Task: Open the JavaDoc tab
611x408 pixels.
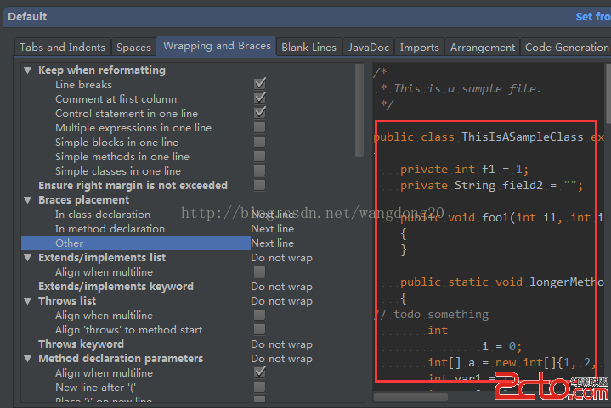Action: [369, 47]
